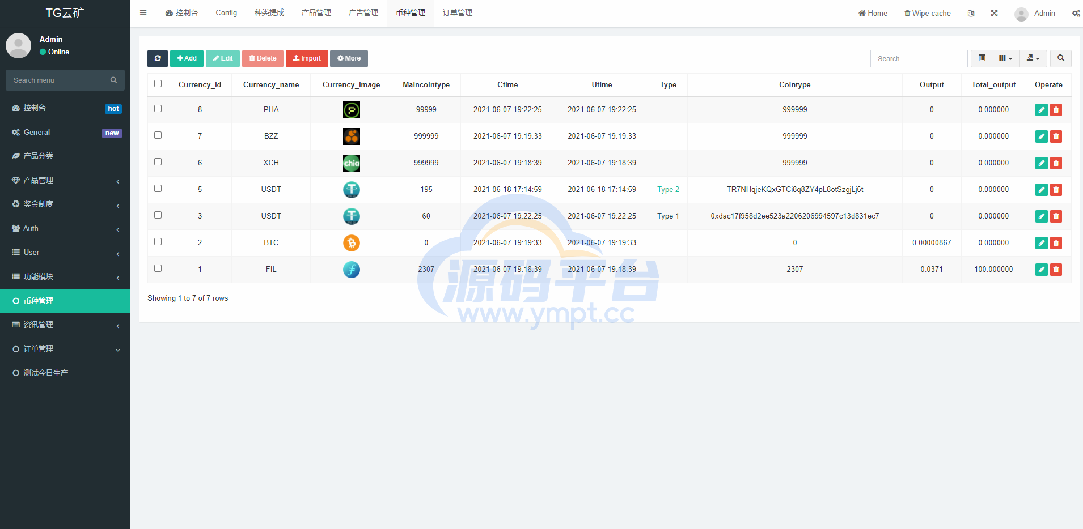Delete the FIL currency row

(1056, 270)
